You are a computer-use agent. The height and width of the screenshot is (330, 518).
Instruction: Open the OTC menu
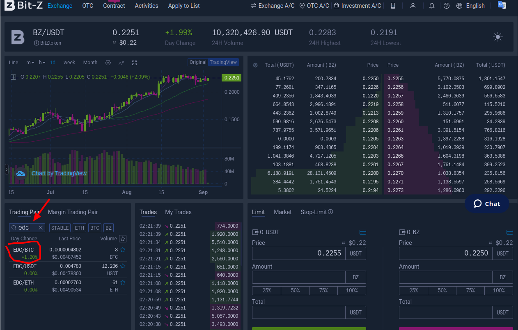[88, 6]
